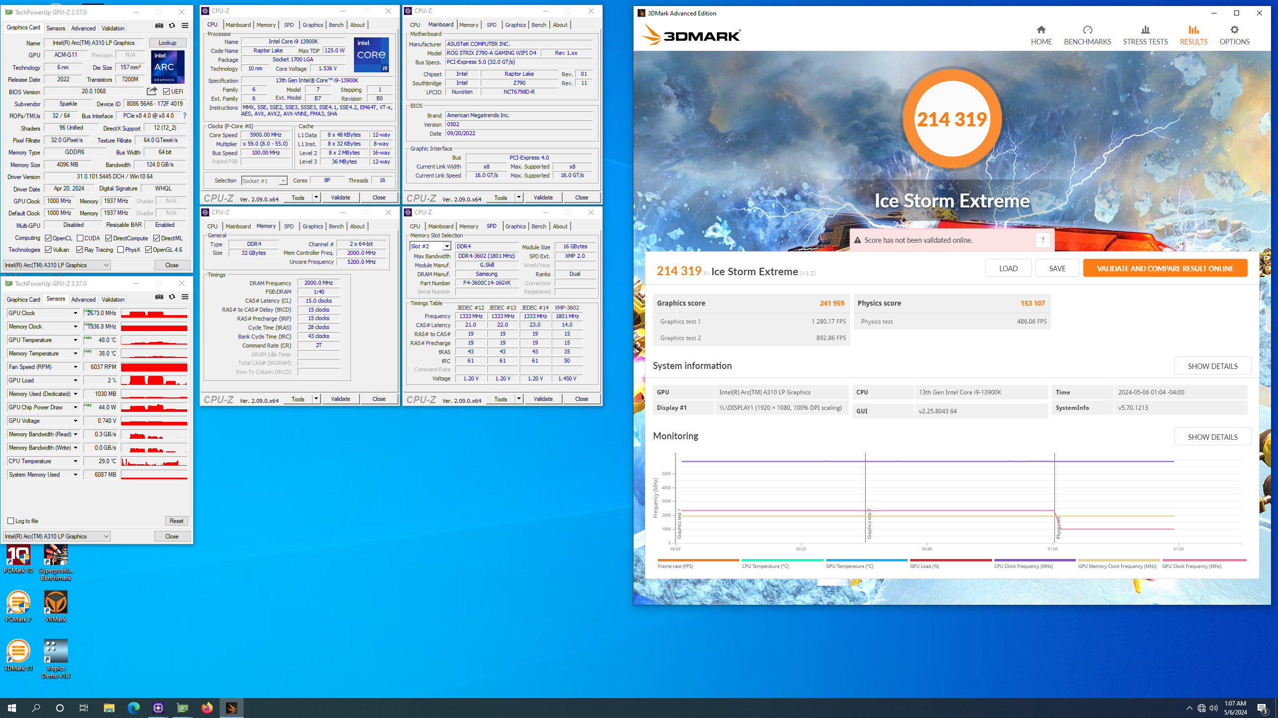Image resolution: width=1278 pixels, height=718 pixels.
Task: Click the GPU-Z Lookup button
Action: pos(168,43)
